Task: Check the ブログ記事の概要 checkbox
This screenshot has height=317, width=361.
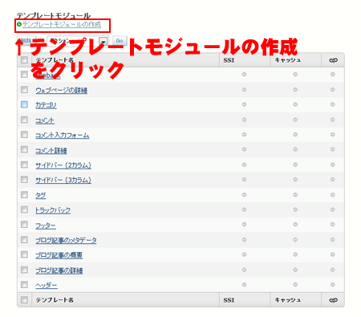Action: pyautogui.click(x=24, y=254)
